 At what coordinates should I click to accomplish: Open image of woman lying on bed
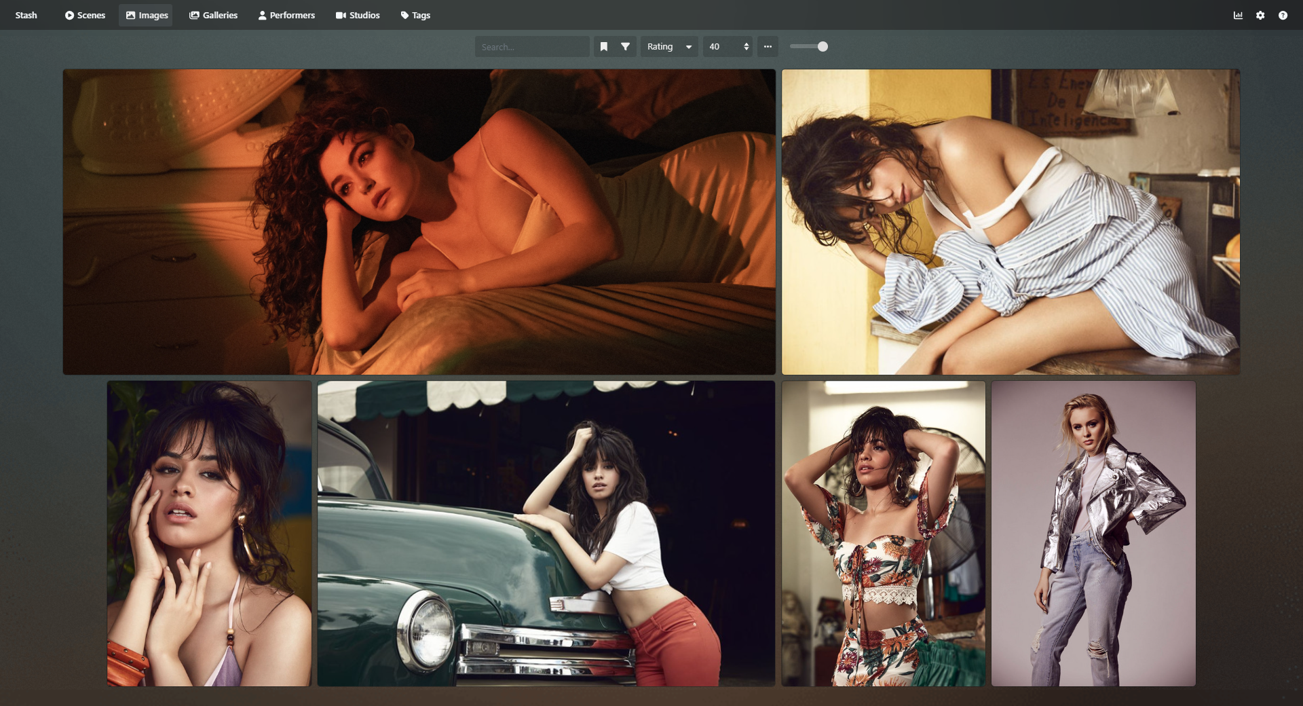pyautogui.click(x=419, y=221)
